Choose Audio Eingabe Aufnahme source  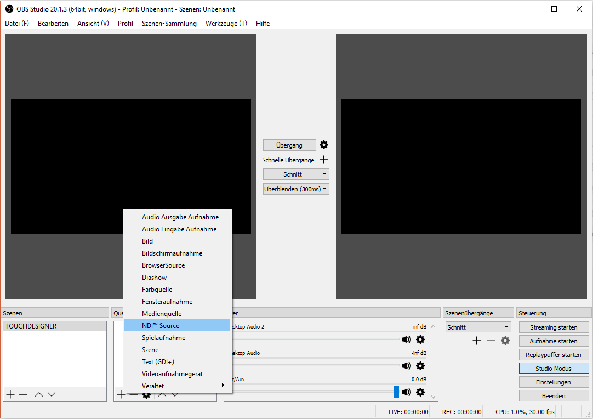pyautogui.click(x=177, y=229)
